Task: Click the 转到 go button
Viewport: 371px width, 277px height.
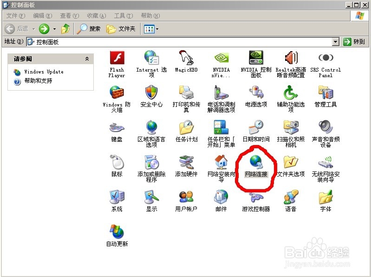Action: click(x=354, y=42)
